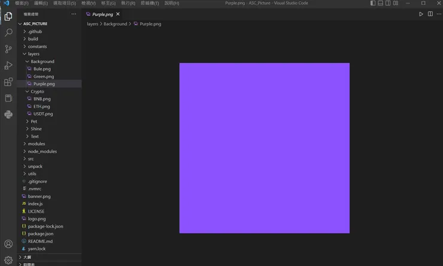The height and width of the screenshot is (266, 443).
Task: Split the editor to the right
Action: (x=430, y=14)
